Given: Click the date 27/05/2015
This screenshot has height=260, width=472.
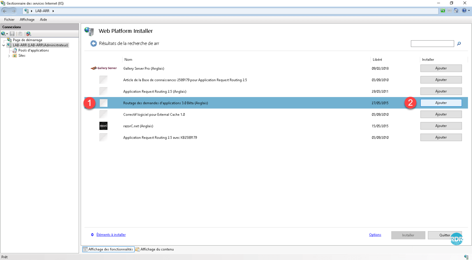Looking at the screenshot, I should pyautogui.click(x=380, y=103).
